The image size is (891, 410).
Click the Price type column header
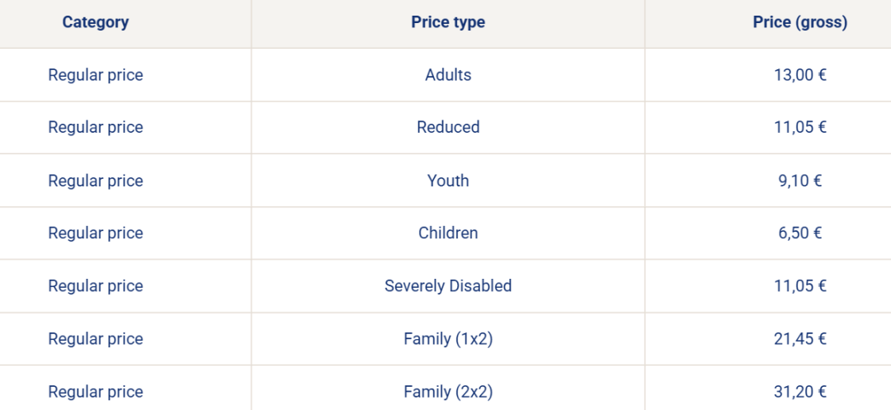[448, 22]
